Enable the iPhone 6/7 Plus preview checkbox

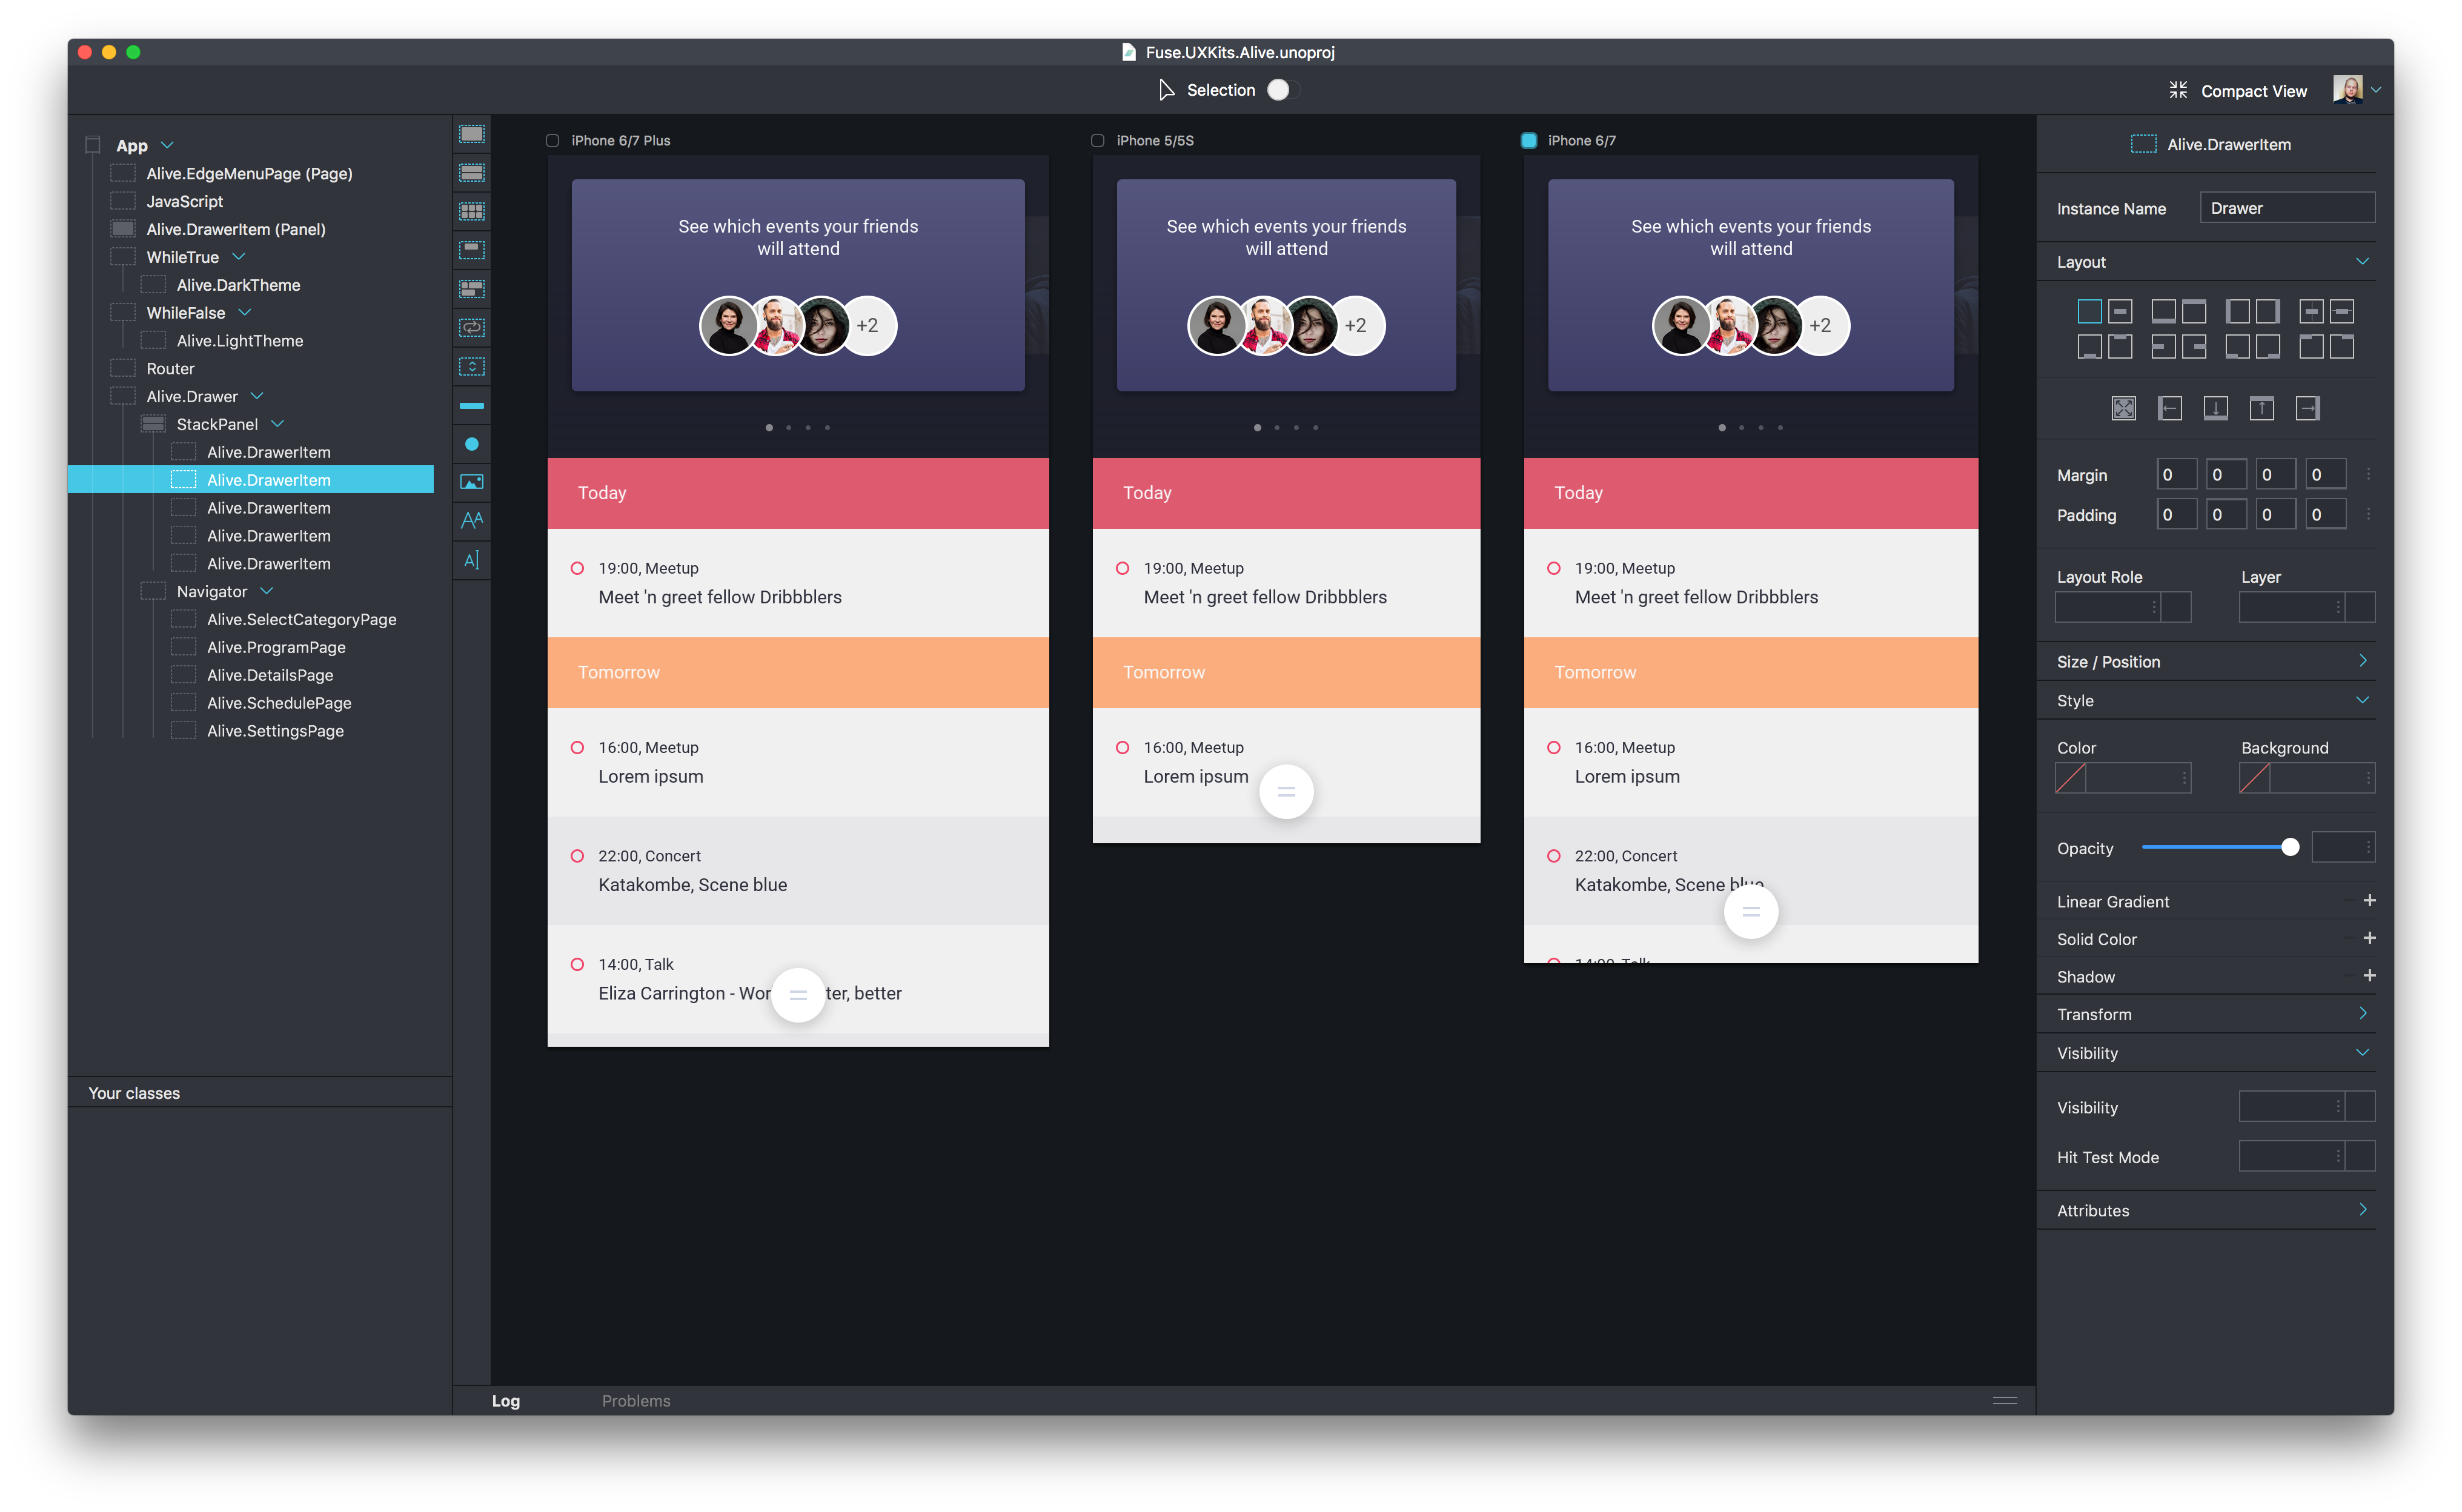[553, 140]
